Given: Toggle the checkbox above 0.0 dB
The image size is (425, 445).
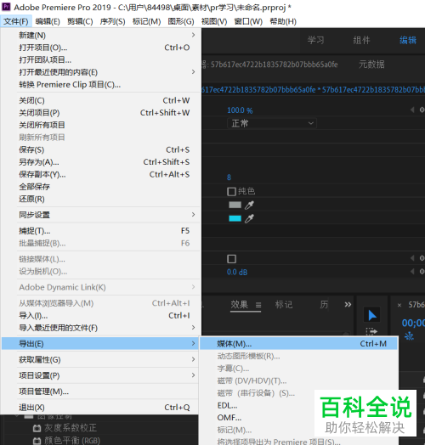Looking at the screenshot, I should pyautogui.click(x=231, y=259).
